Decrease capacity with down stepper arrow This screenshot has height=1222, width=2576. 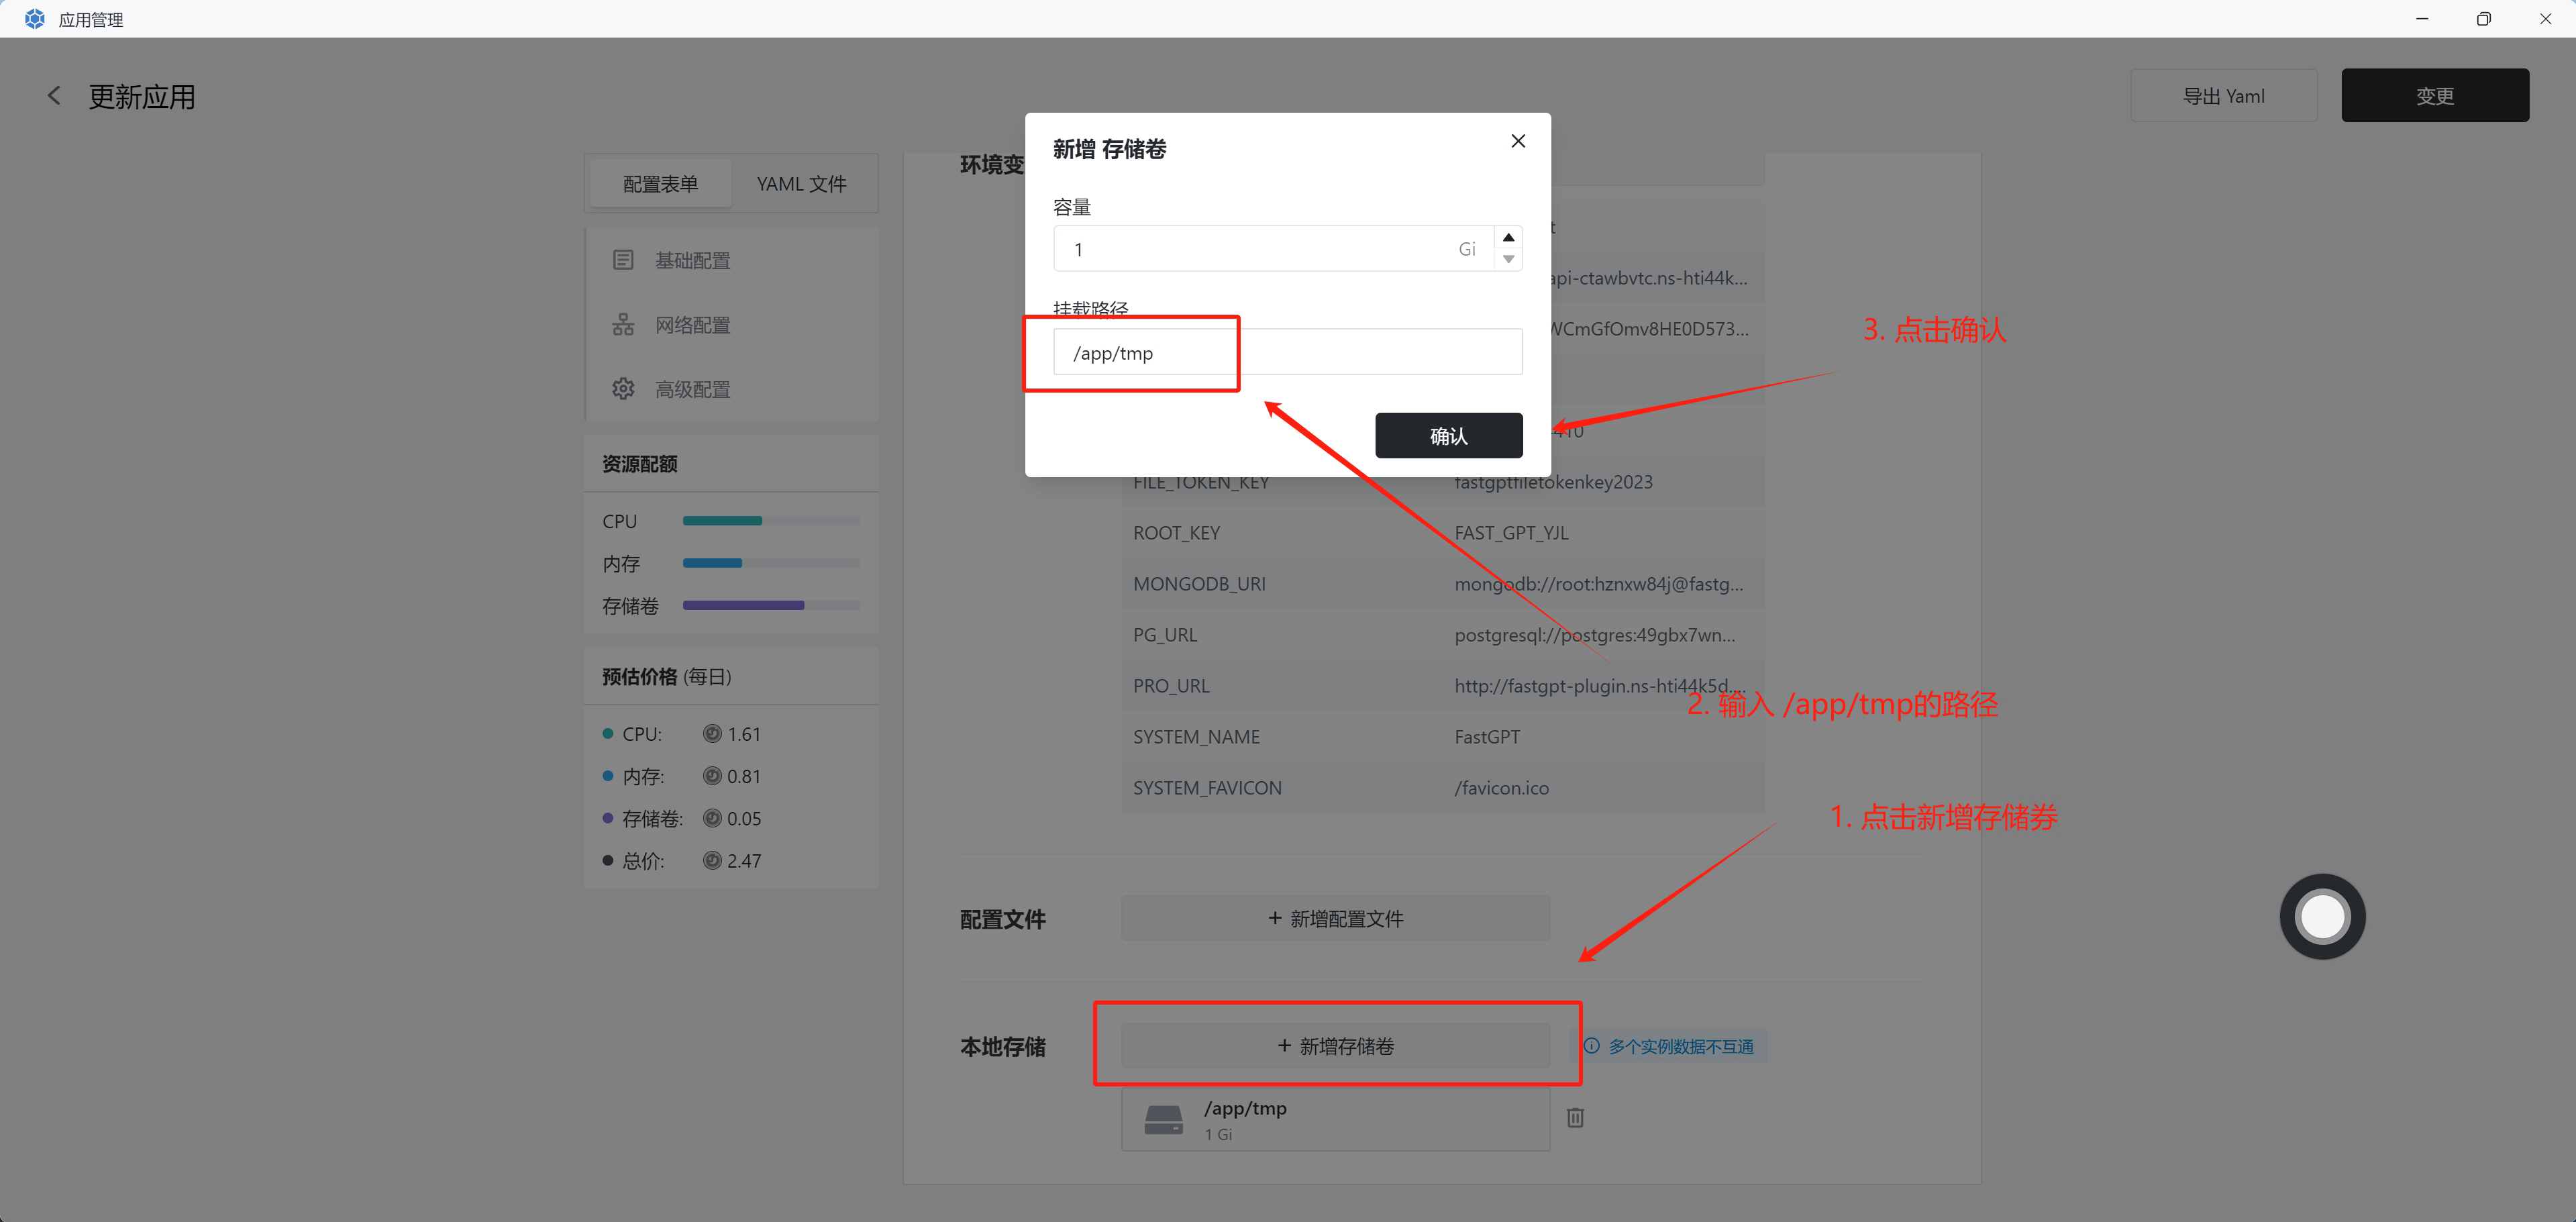(x=1508, y=260)
